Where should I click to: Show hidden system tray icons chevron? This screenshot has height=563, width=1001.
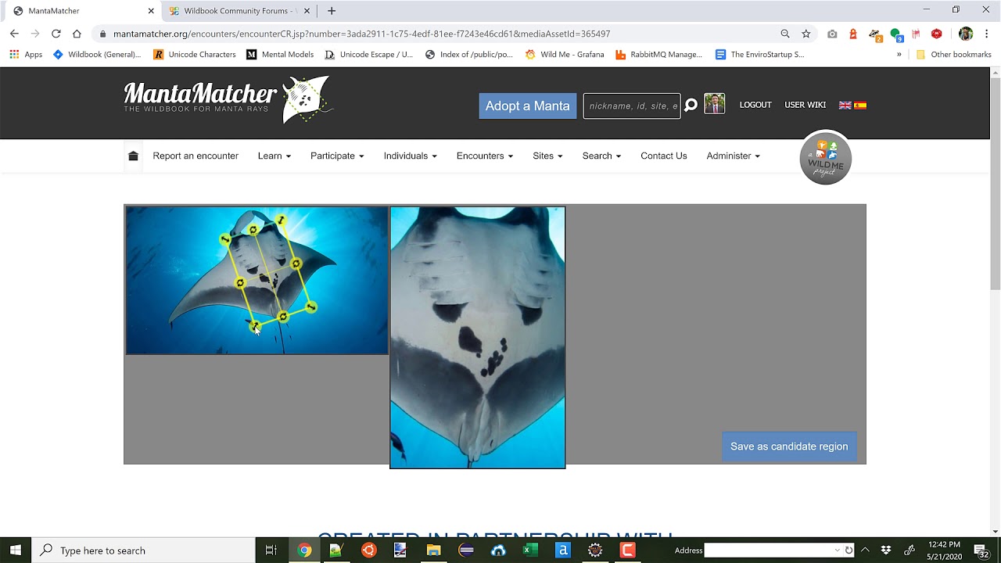[865, 550]
